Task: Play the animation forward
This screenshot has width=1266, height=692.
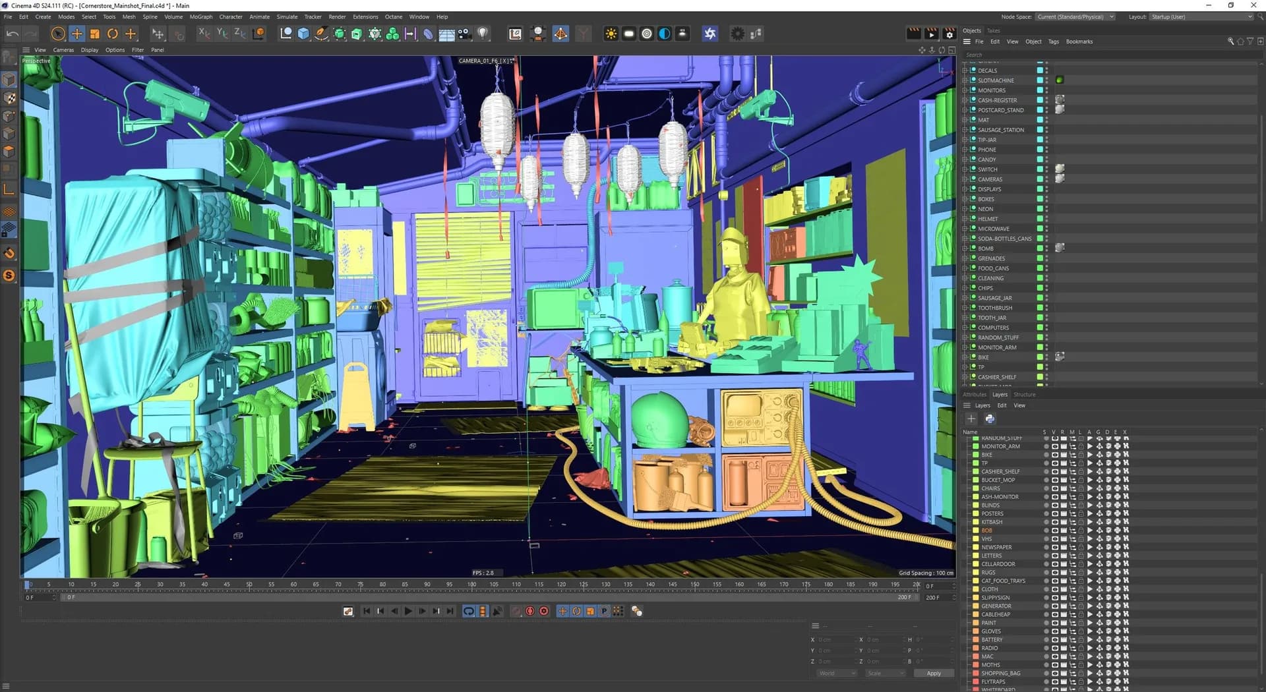Action: click(408, 612)
